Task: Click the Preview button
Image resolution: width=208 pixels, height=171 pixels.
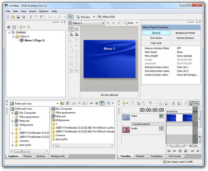Action: 83,17
